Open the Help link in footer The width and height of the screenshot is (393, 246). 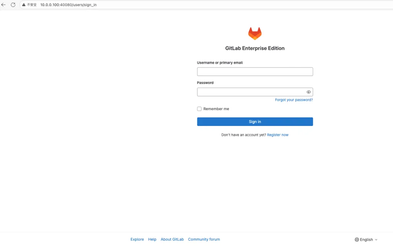click(x=152, y=239)
